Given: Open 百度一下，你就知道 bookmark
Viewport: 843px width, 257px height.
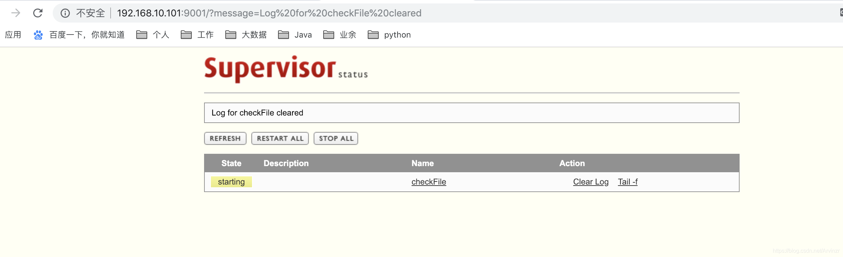Looking at the screenshot, I should coord(87,35).
